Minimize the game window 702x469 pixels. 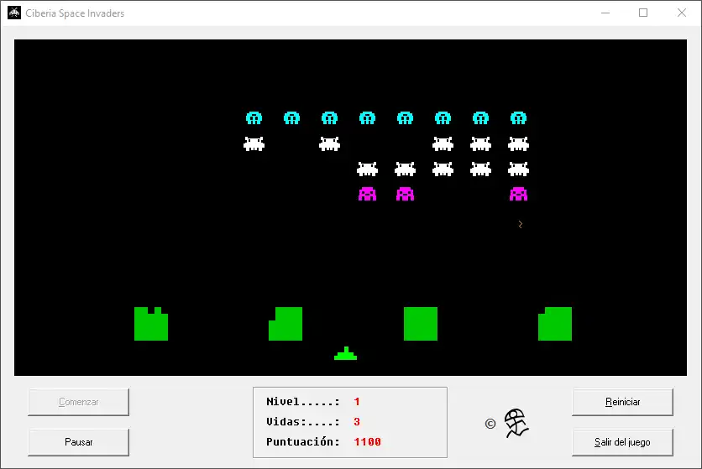pyautogui.click(x=605, y=13)
